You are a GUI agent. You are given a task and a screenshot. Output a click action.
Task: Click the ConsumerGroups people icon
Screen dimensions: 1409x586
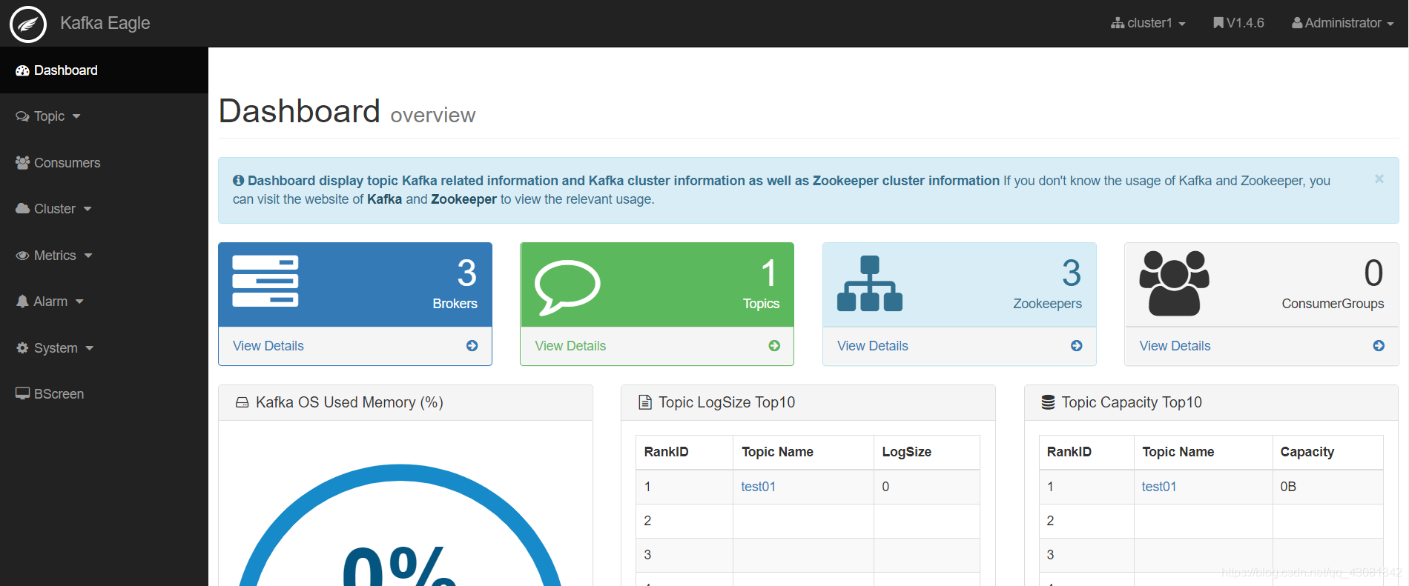tap(1174, 283)
